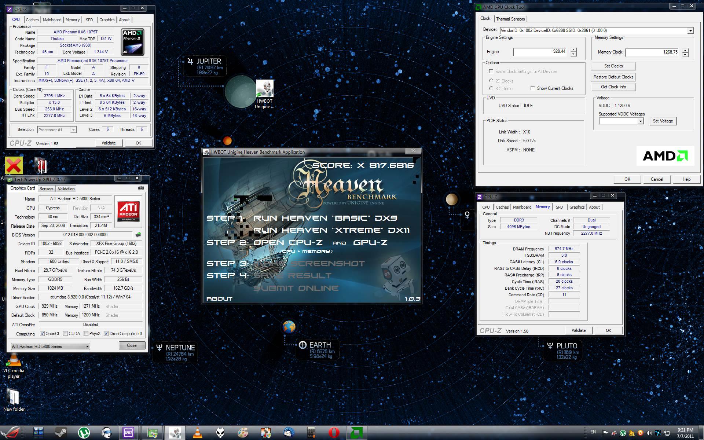The height and width of the screenshot is (440, 704).
Task: Click the taskbar clock showing 9:31 PM
Action: tap(685, 433)
